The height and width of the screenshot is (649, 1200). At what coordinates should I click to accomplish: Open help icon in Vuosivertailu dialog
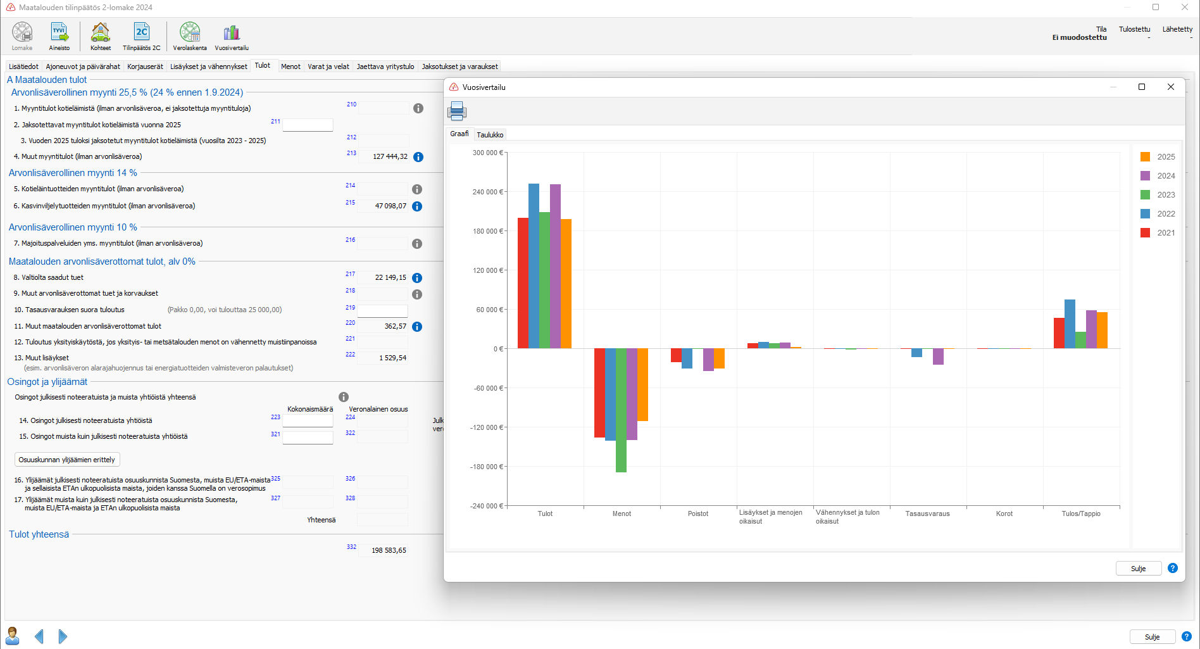pyautogui.click(x=1173, y=568)
